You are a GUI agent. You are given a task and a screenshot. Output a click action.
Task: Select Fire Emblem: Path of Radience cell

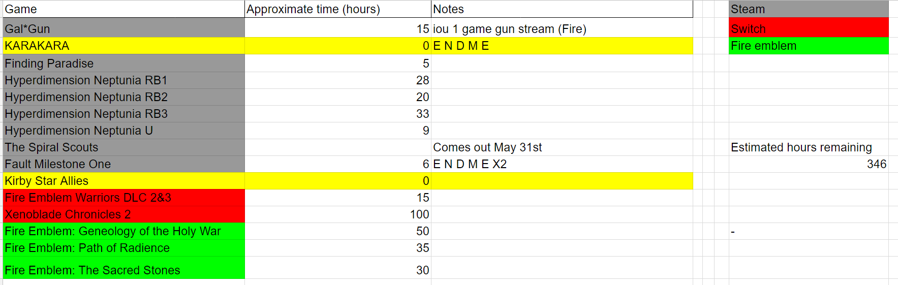123,248
